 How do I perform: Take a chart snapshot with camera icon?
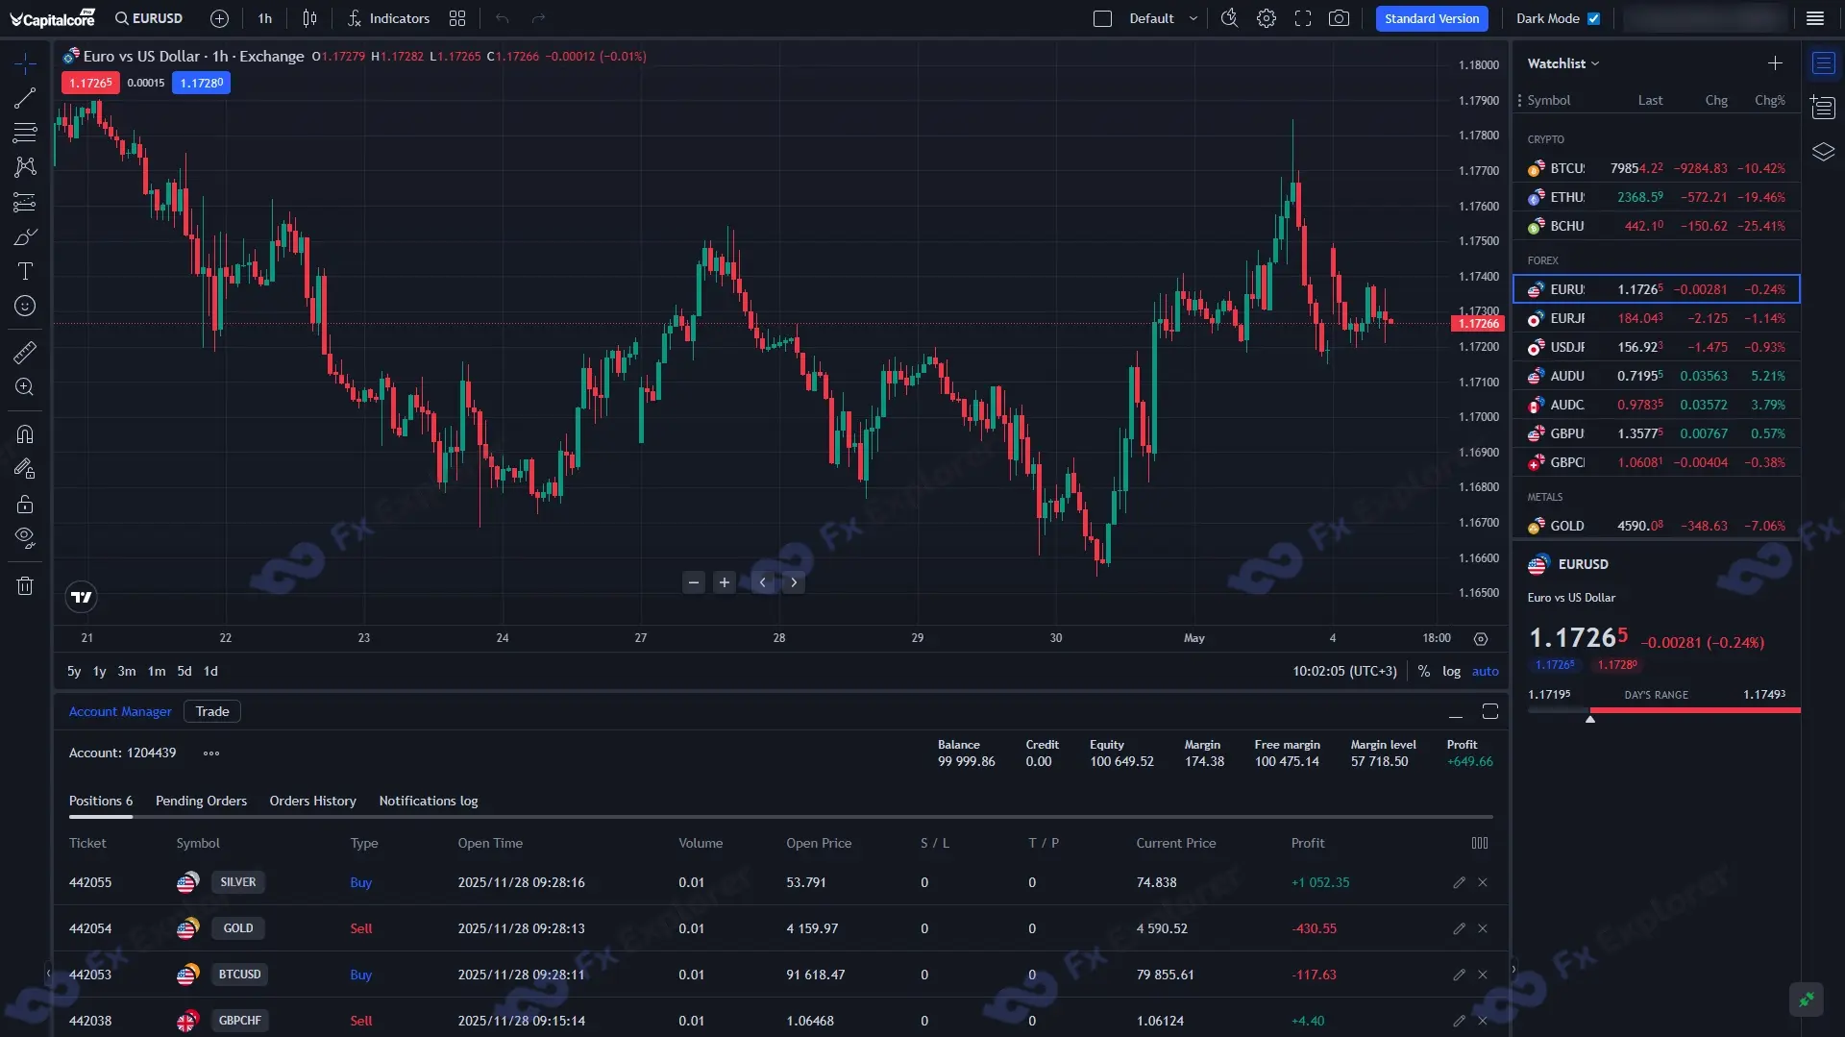pyautogui.click(x=1339, y=18)
